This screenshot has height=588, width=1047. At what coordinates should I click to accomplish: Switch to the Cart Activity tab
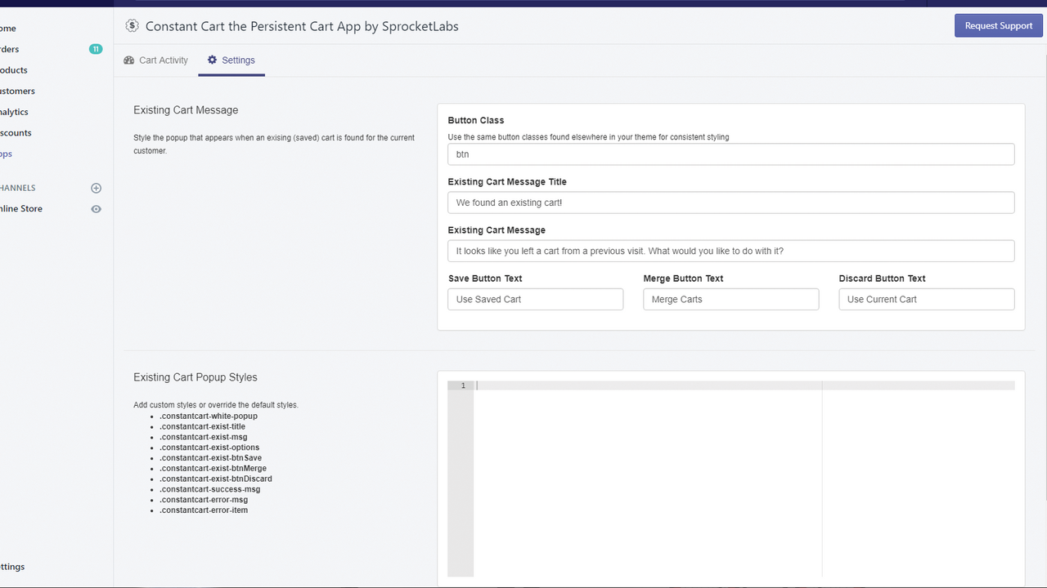click(164, 60)
